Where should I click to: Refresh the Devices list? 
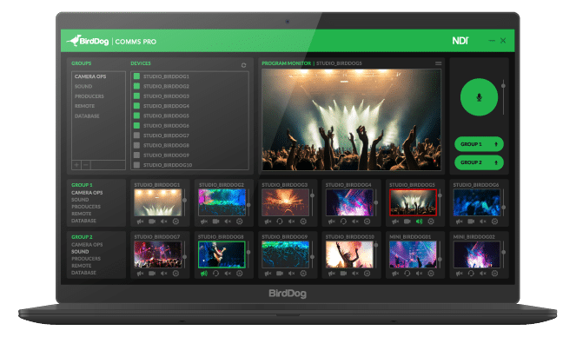(x=243, y=65)
